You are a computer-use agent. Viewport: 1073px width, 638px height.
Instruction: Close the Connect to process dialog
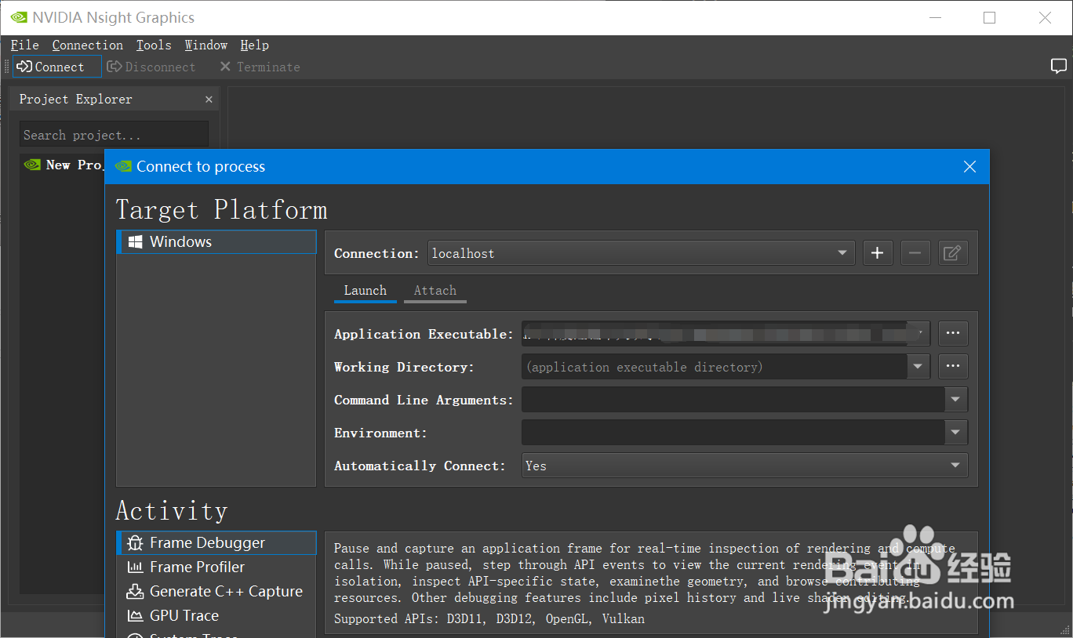coord(969,167)
